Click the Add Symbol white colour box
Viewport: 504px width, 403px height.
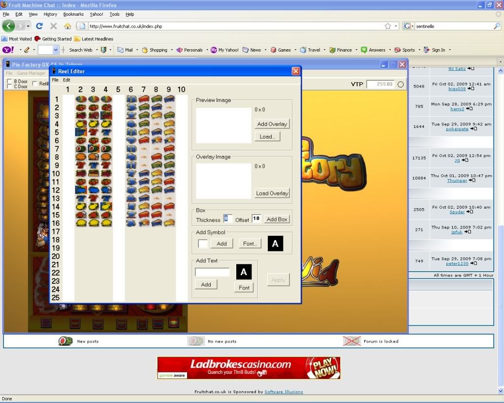point(203,244)
